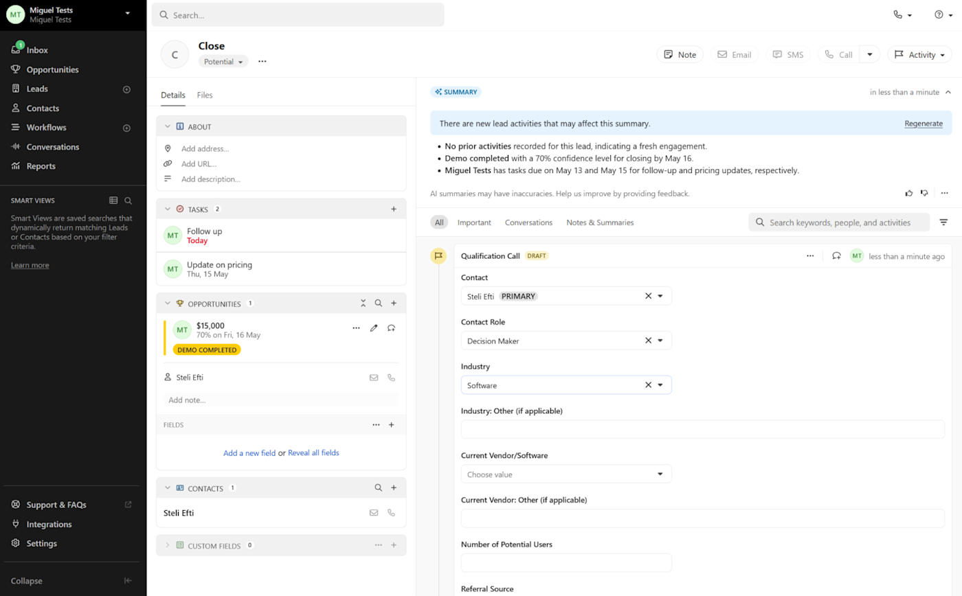
Task: Give thumbs down on the AI summary
Action: point(924,194)
